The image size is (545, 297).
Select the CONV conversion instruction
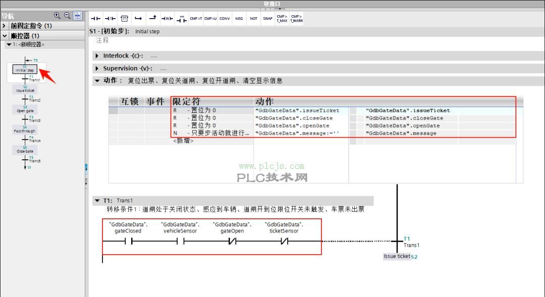coord(225,18)
